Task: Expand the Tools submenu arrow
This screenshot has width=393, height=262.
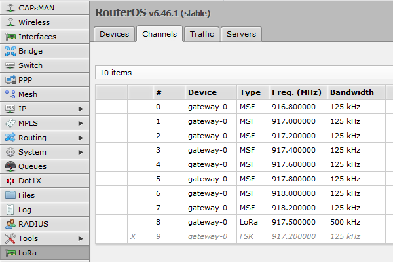Action: (x=81, y=238)
